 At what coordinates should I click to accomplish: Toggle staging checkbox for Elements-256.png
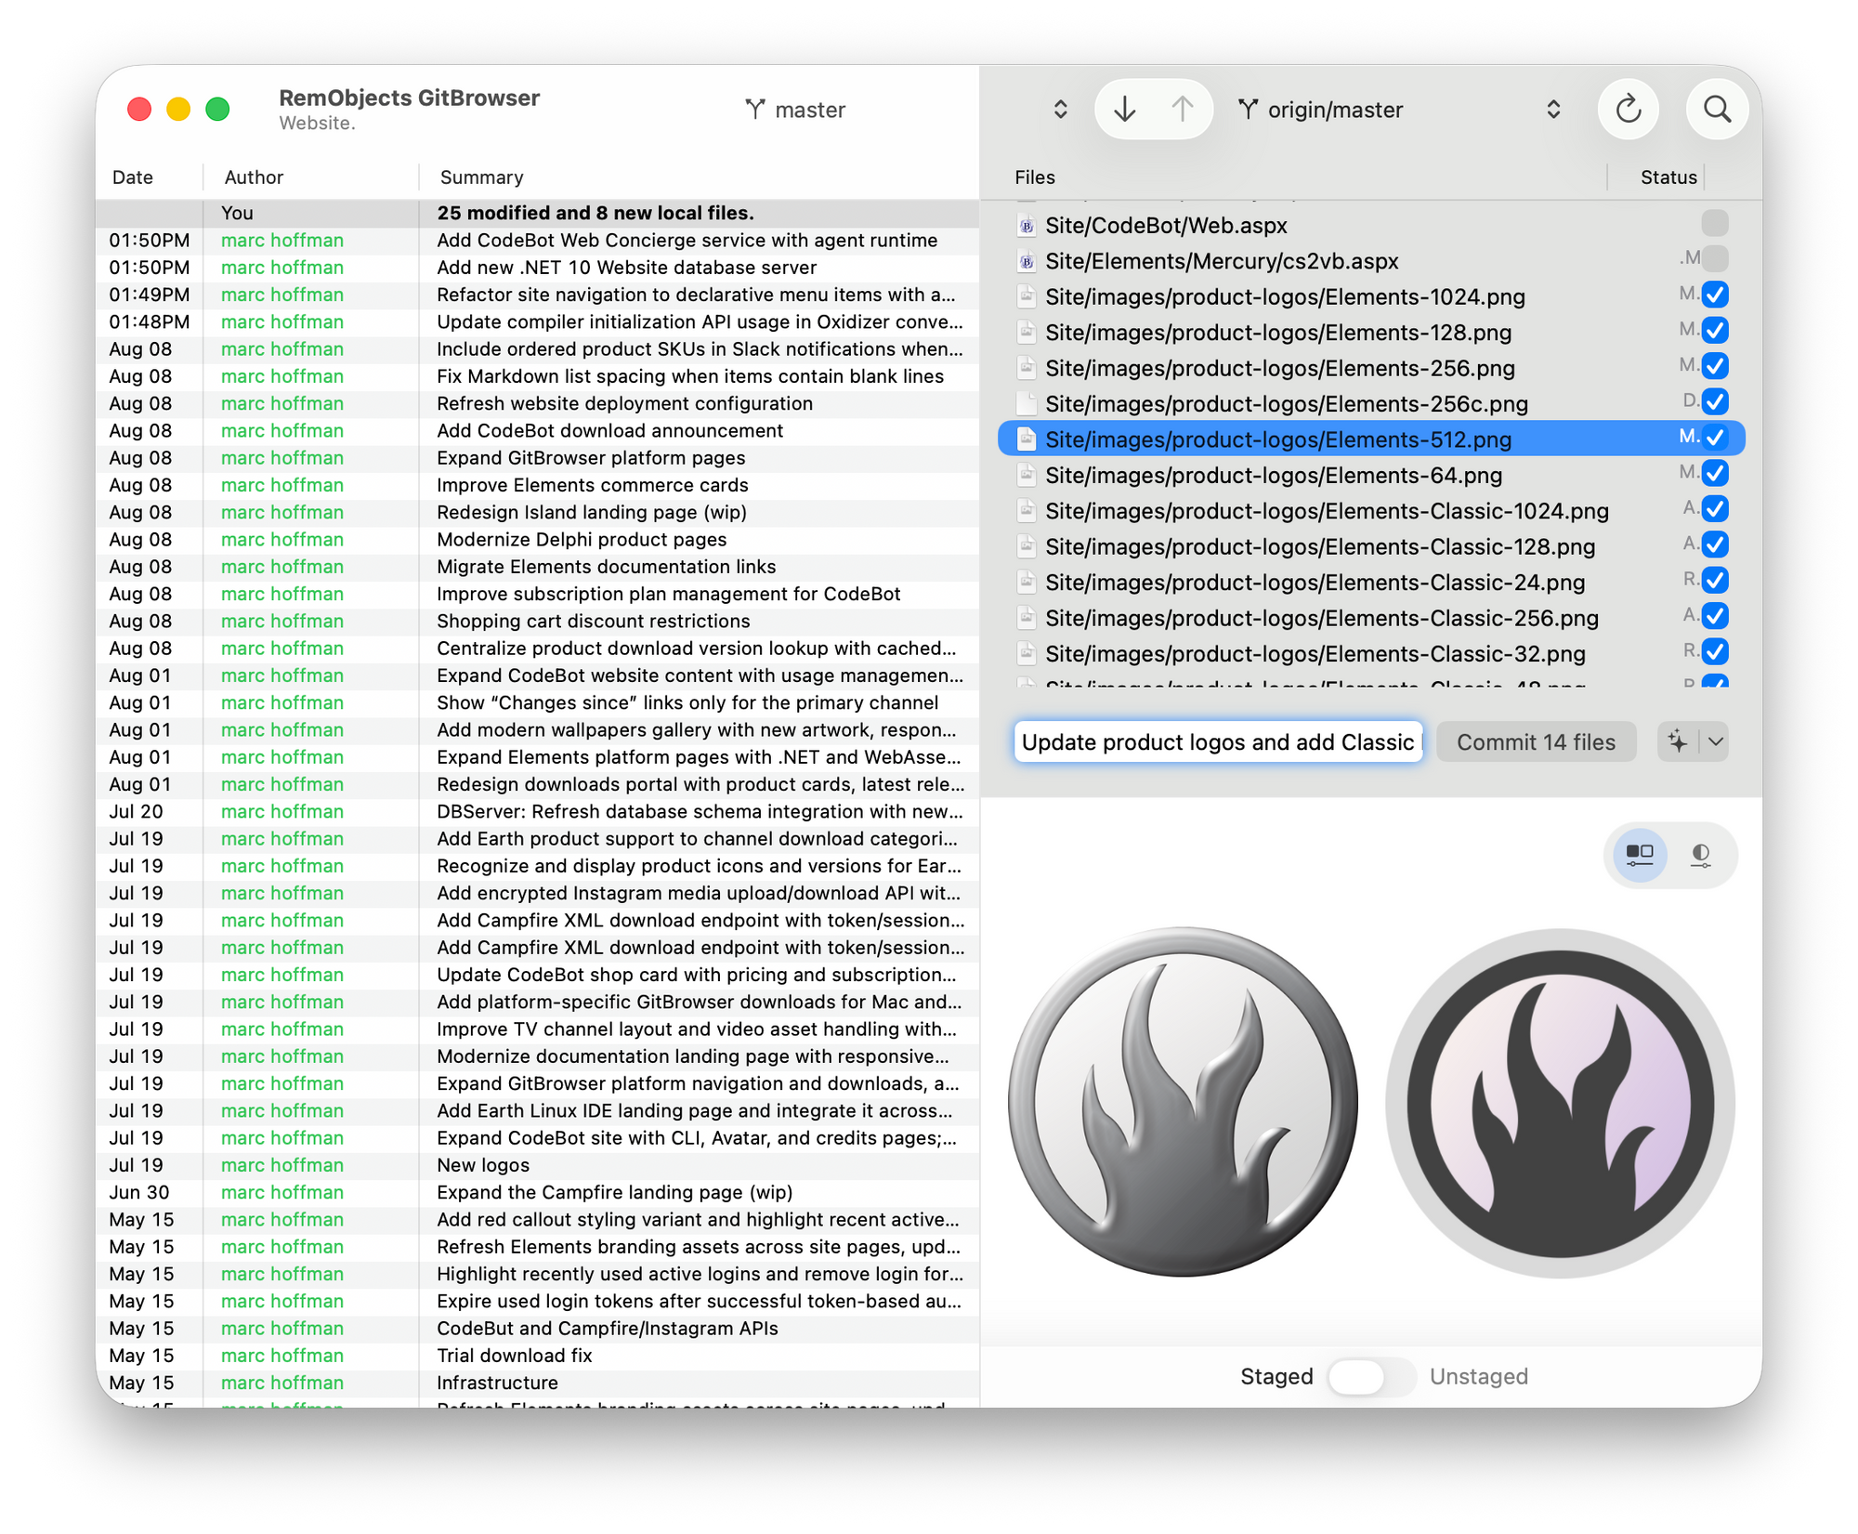tap(1715, 366)
